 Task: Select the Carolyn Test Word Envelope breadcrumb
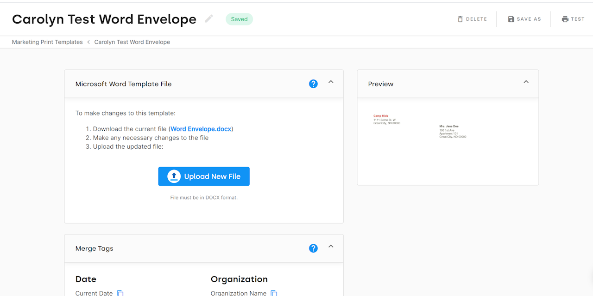click(x=132, y=42)
